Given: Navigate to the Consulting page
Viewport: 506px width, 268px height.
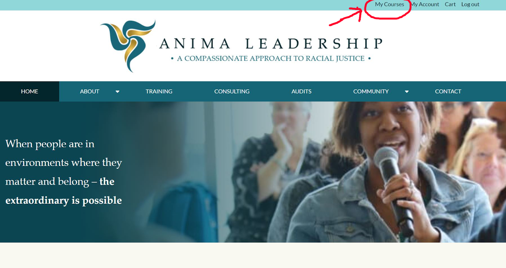Looking at the screenshot, I should pos(232,91).
